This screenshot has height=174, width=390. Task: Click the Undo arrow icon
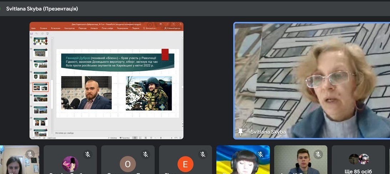36,34
